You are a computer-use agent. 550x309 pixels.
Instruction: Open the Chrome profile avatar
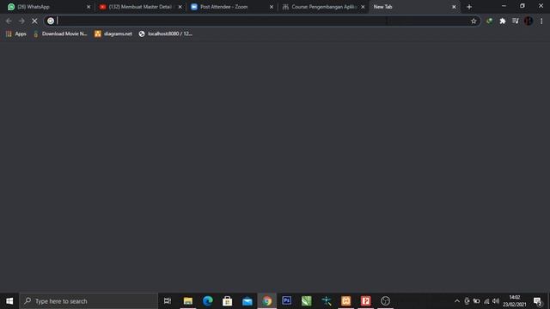[x=529, y=21]
